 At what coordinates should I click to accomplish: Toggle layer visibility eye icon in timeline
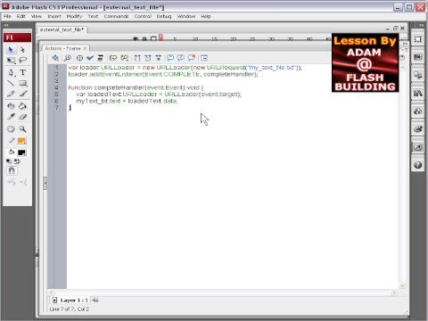click(x=136, y=38)
